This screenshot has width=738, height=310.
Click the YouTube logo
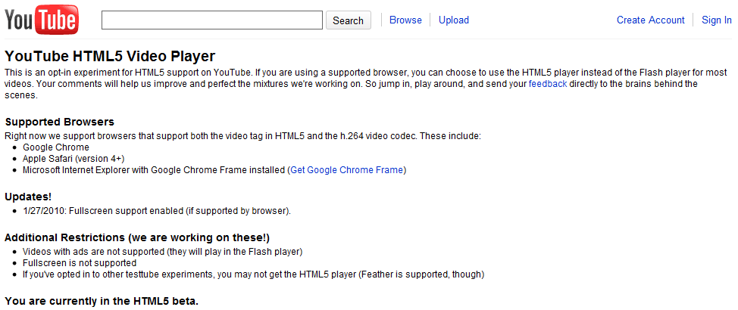pyautogui.click(x=42, y=20)
